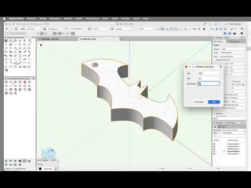The height and width of the screenshot is (188, 251).
Task: Select active layer Ontwerplaag-2 in list
Action: 233,151
